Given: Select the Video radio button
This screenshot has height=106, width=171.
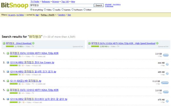Looking at the screenshot, I should [x=45, y=10].
